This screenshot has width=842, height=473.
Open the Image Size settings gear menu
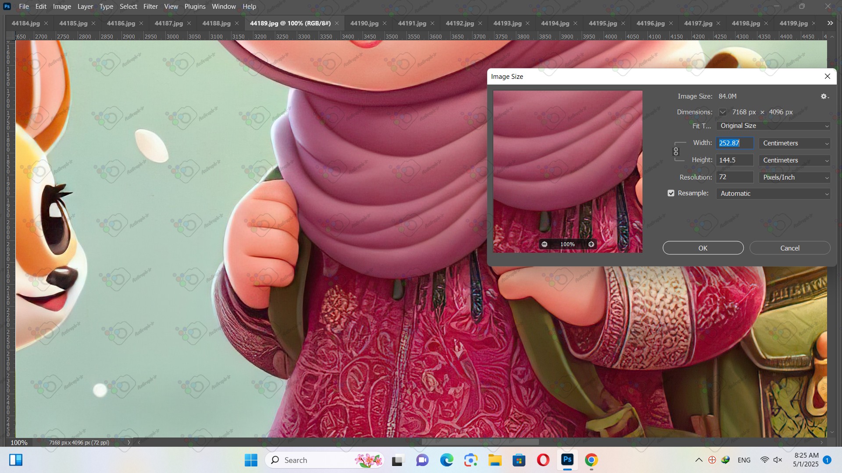(x=824, y=96)
